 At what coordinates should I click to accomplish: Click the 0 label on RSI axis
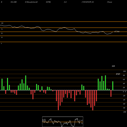click(x=1, y=43)
